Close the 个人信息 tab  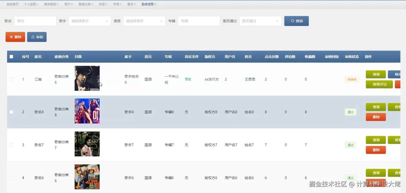coord(38,4)
